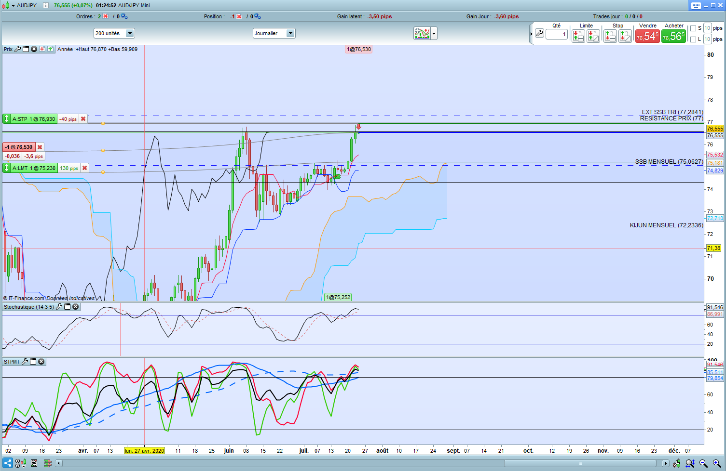Cancel all pending orders red X
The height and width of the screenshot is (471, 726).
106,16
